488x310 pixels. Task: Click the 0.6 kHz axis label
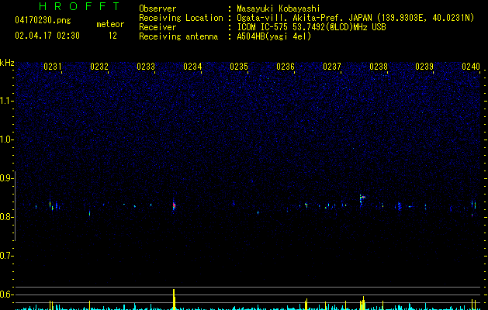pos(7,294)
